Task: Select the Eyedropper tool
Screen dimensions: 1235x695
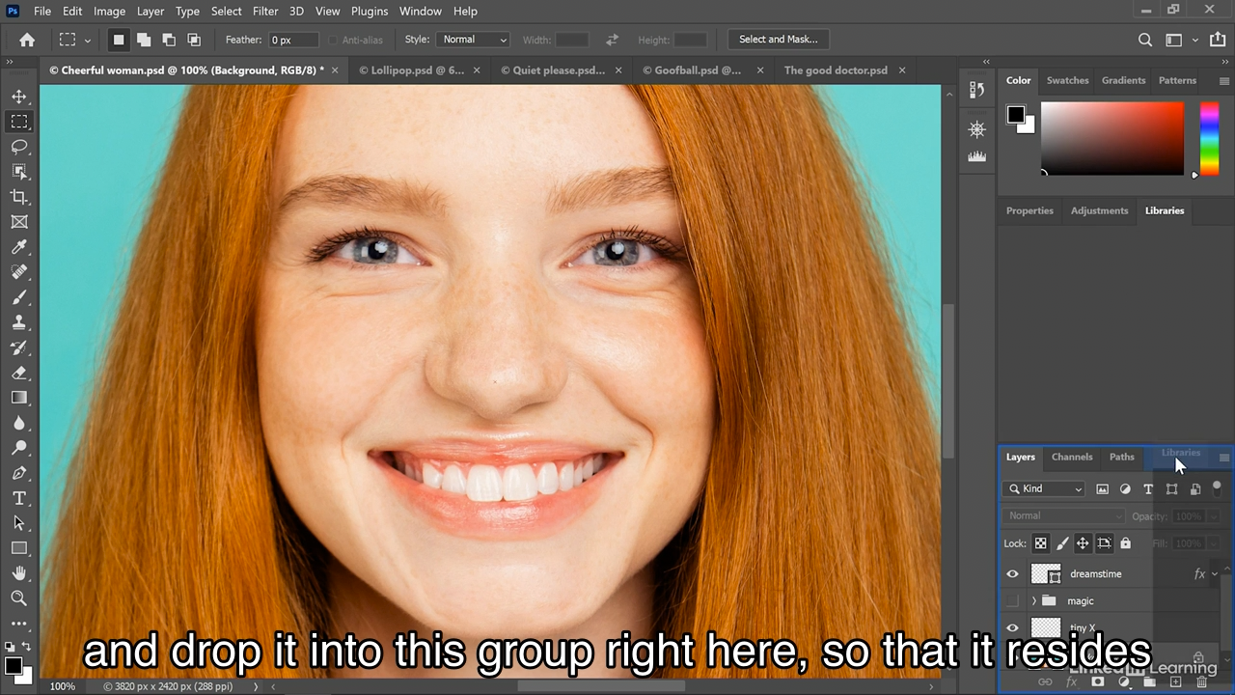Action: coord(19,247)
